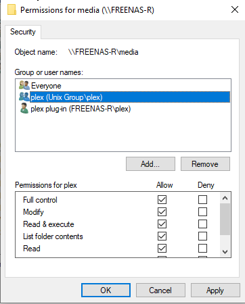Toggle Allow checkbox for Full control

point(162,199)
